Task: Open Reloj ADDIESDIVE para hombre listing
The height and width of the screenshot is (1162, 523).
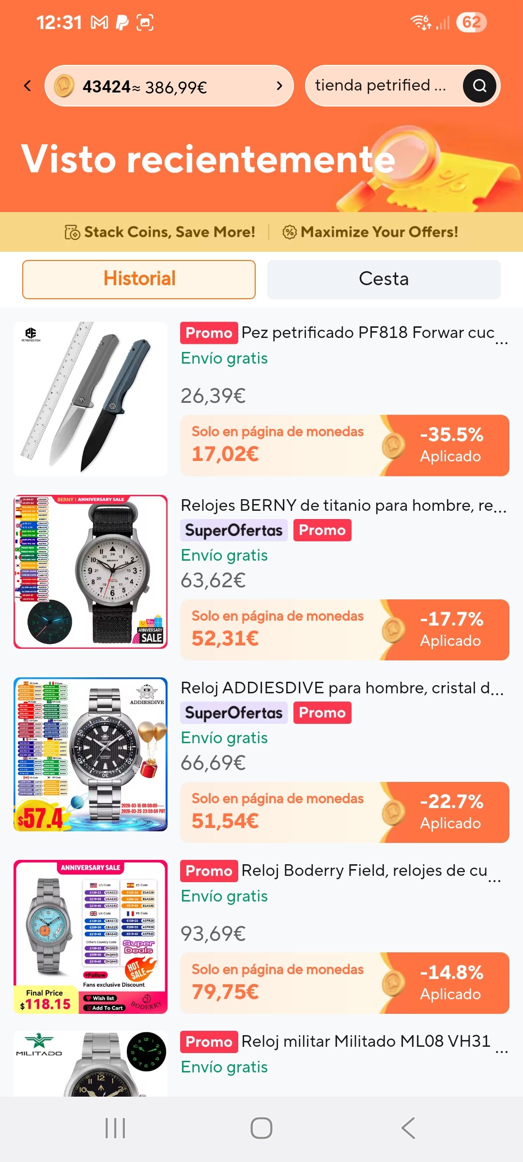Action: [x=342, y=688]
